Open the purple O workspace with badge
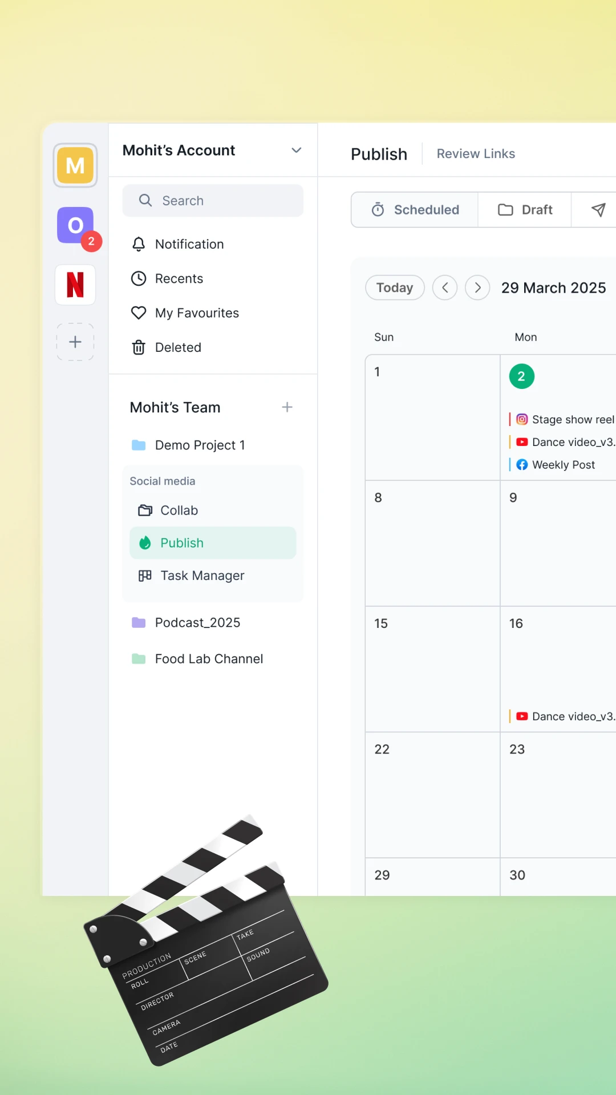The width and height of the screenshot is (616, 1095). [75, 225]
